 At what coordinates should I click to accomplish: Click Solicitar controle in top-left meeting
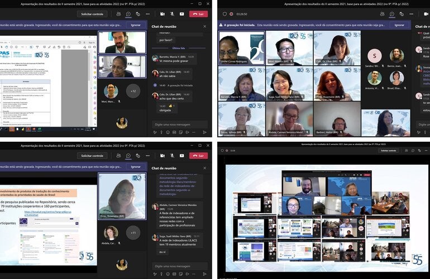[x=92, y=14]
